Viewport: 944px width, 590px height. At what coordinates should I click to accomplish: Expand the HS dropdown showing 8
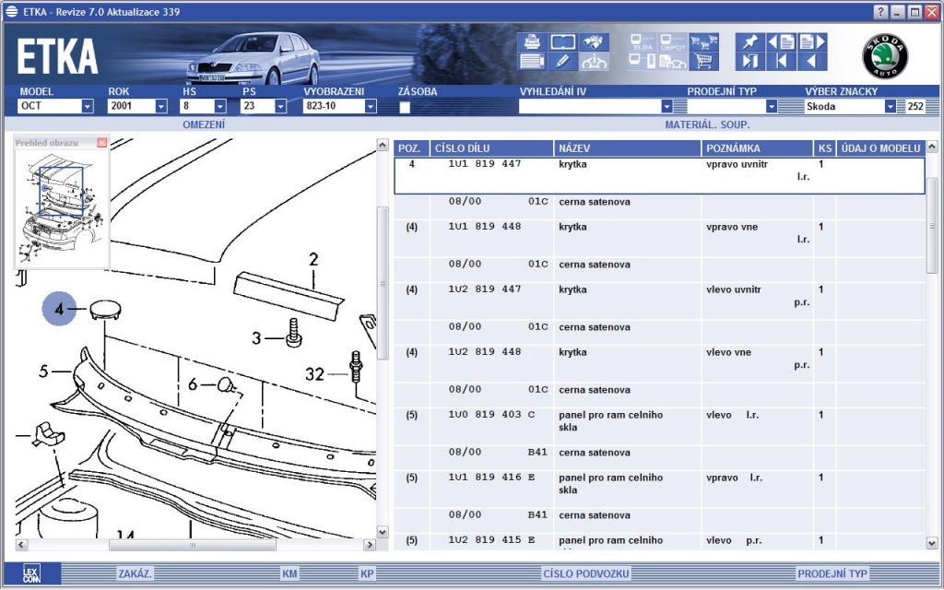pos(220,107)
